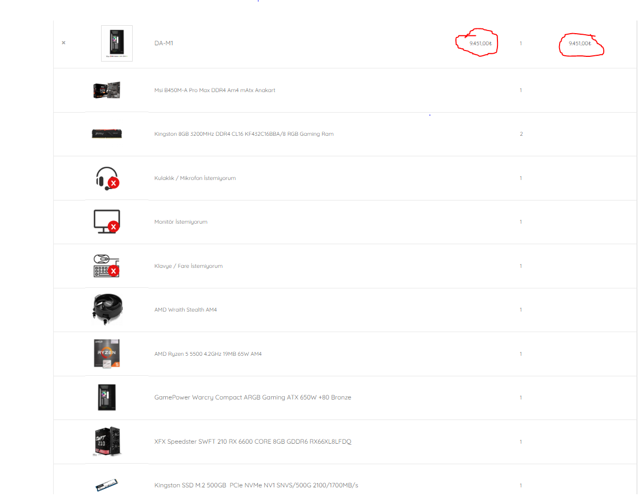This screenshot has height=500, width=638.
Task: Open the DA-M1 case thumbnail
Action: [x=117, y=43]
